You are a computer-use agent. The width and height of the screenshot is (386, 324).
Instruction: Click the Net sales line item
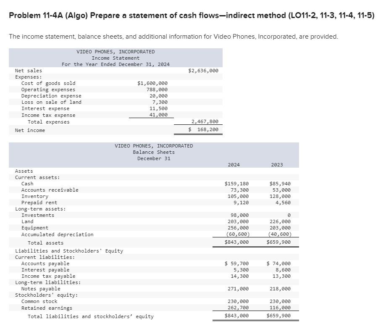28,71
